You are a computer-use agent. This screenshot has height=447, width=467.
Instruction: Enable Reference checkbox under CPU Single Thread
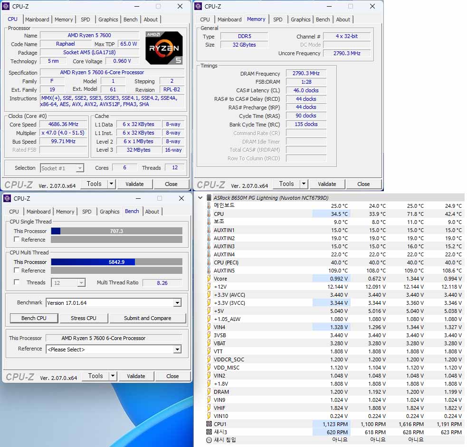[x=17, y=239]
